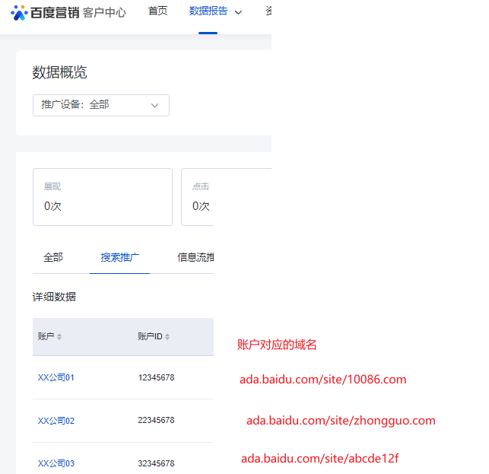This screenshot has width=489, height=474.
Task: Open the 首页 home tab
Action: pos(157,11)
